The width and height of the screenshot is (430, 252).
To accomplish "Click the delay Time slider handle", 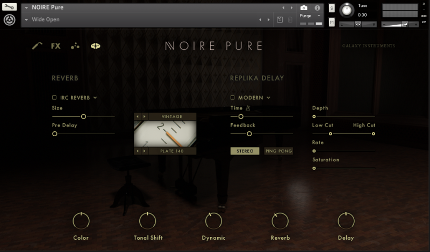I will click(x=241, y=116).
